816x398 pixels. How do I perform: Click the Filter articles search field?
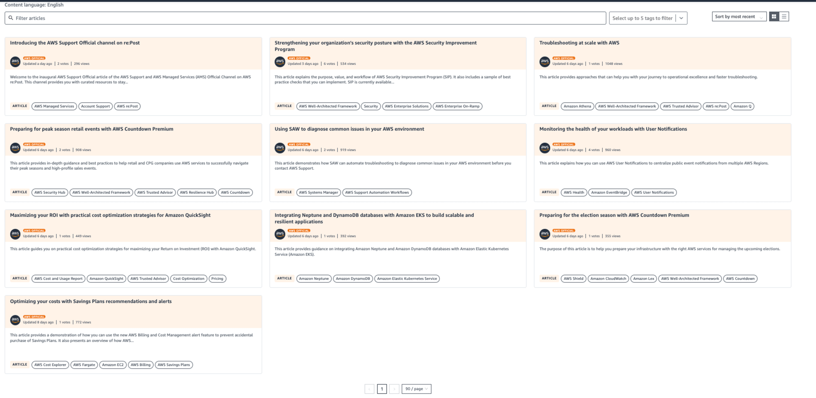coord(305,18)
